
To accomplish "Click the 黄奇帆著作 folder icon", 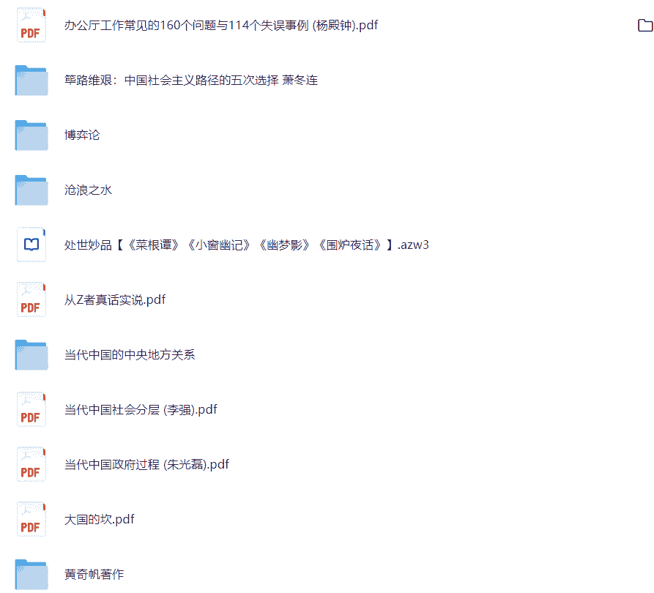I will pyautogui.click(x=31, y=574).
